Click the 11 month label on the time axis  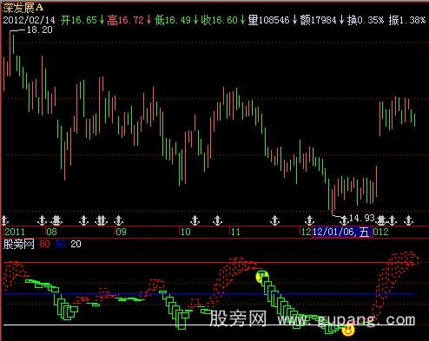click(235, 232)
